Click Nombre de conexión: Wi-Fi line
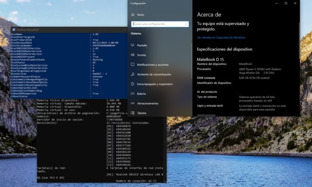312x187 pixels. tap(136, 181)
